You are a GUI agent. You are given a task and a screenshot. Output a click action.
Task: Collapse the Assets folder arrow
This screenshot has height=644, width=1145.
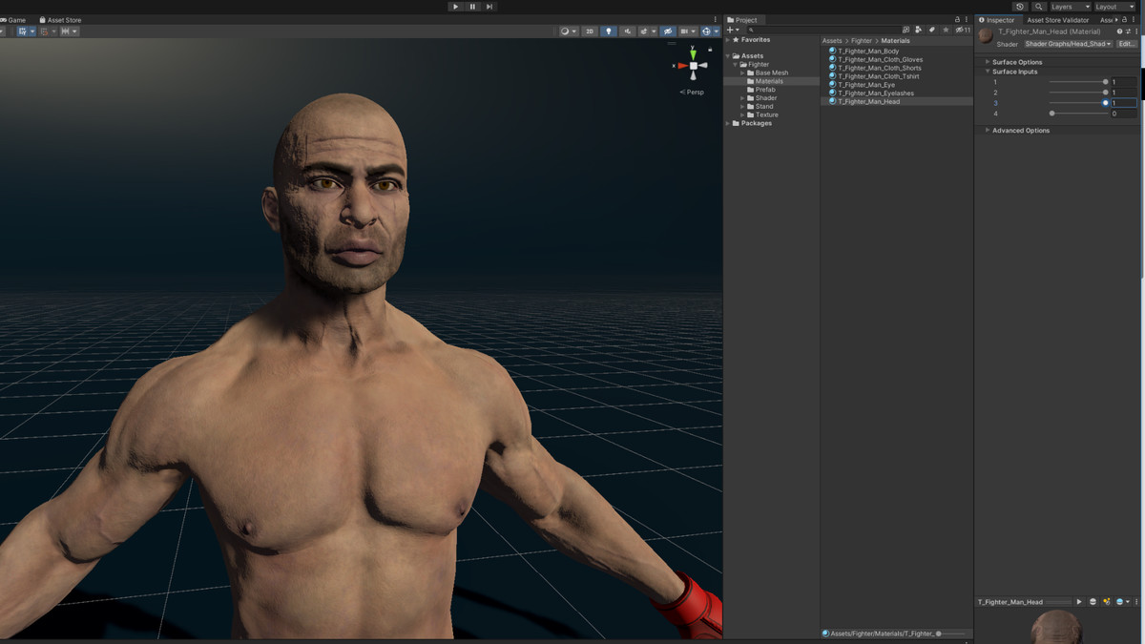[728, 56]
